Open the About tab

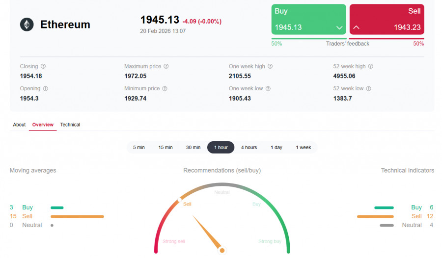19,125
